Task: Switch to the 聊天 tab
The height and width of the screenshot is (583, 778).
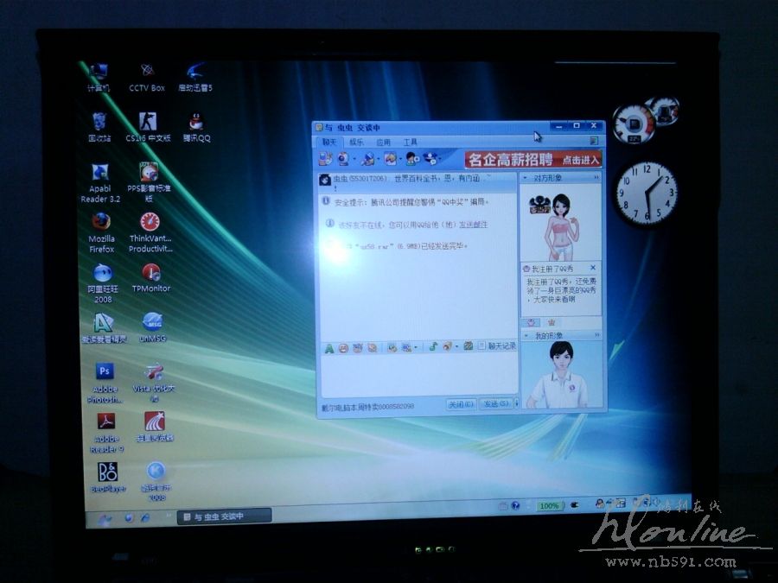Action: (329, 142)
